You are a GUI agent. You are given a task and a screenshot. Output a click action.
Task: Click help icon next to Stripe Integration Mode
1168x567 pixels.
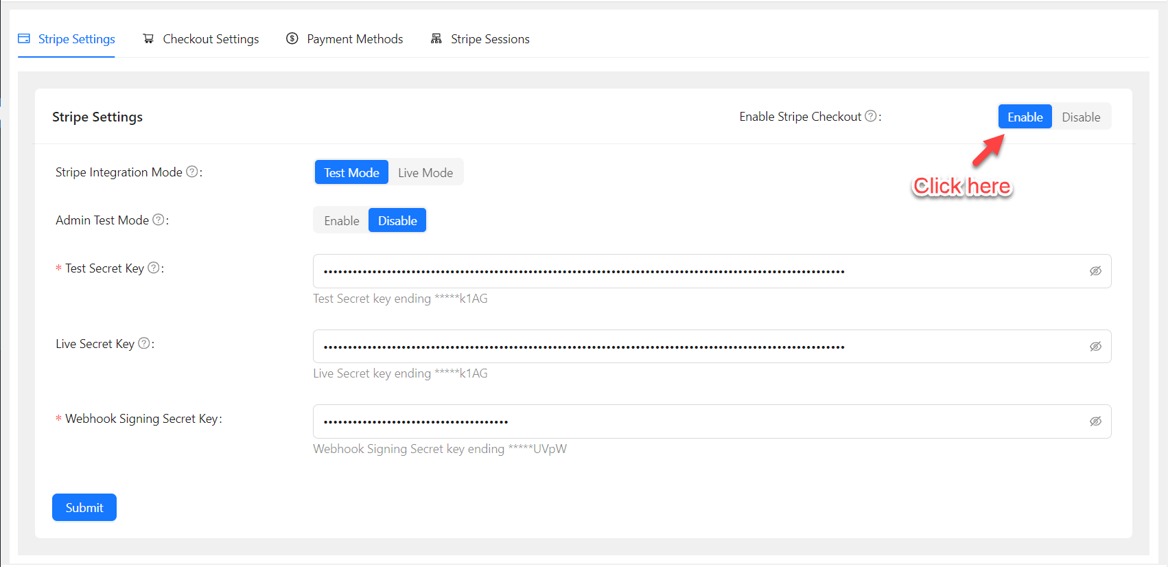192,172
